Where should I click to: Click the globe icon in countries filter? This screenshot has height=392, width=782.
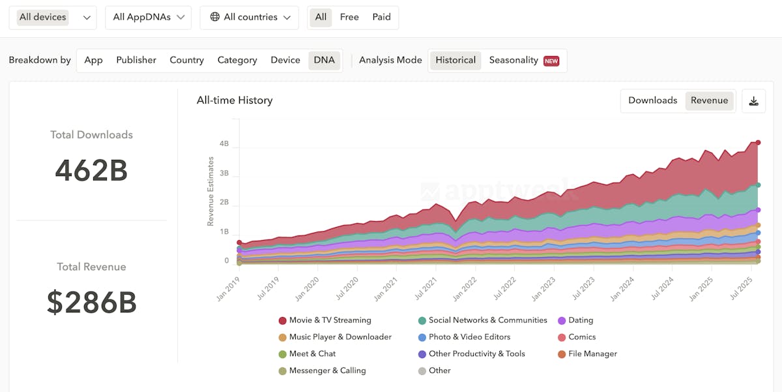[x=214, y=17]
